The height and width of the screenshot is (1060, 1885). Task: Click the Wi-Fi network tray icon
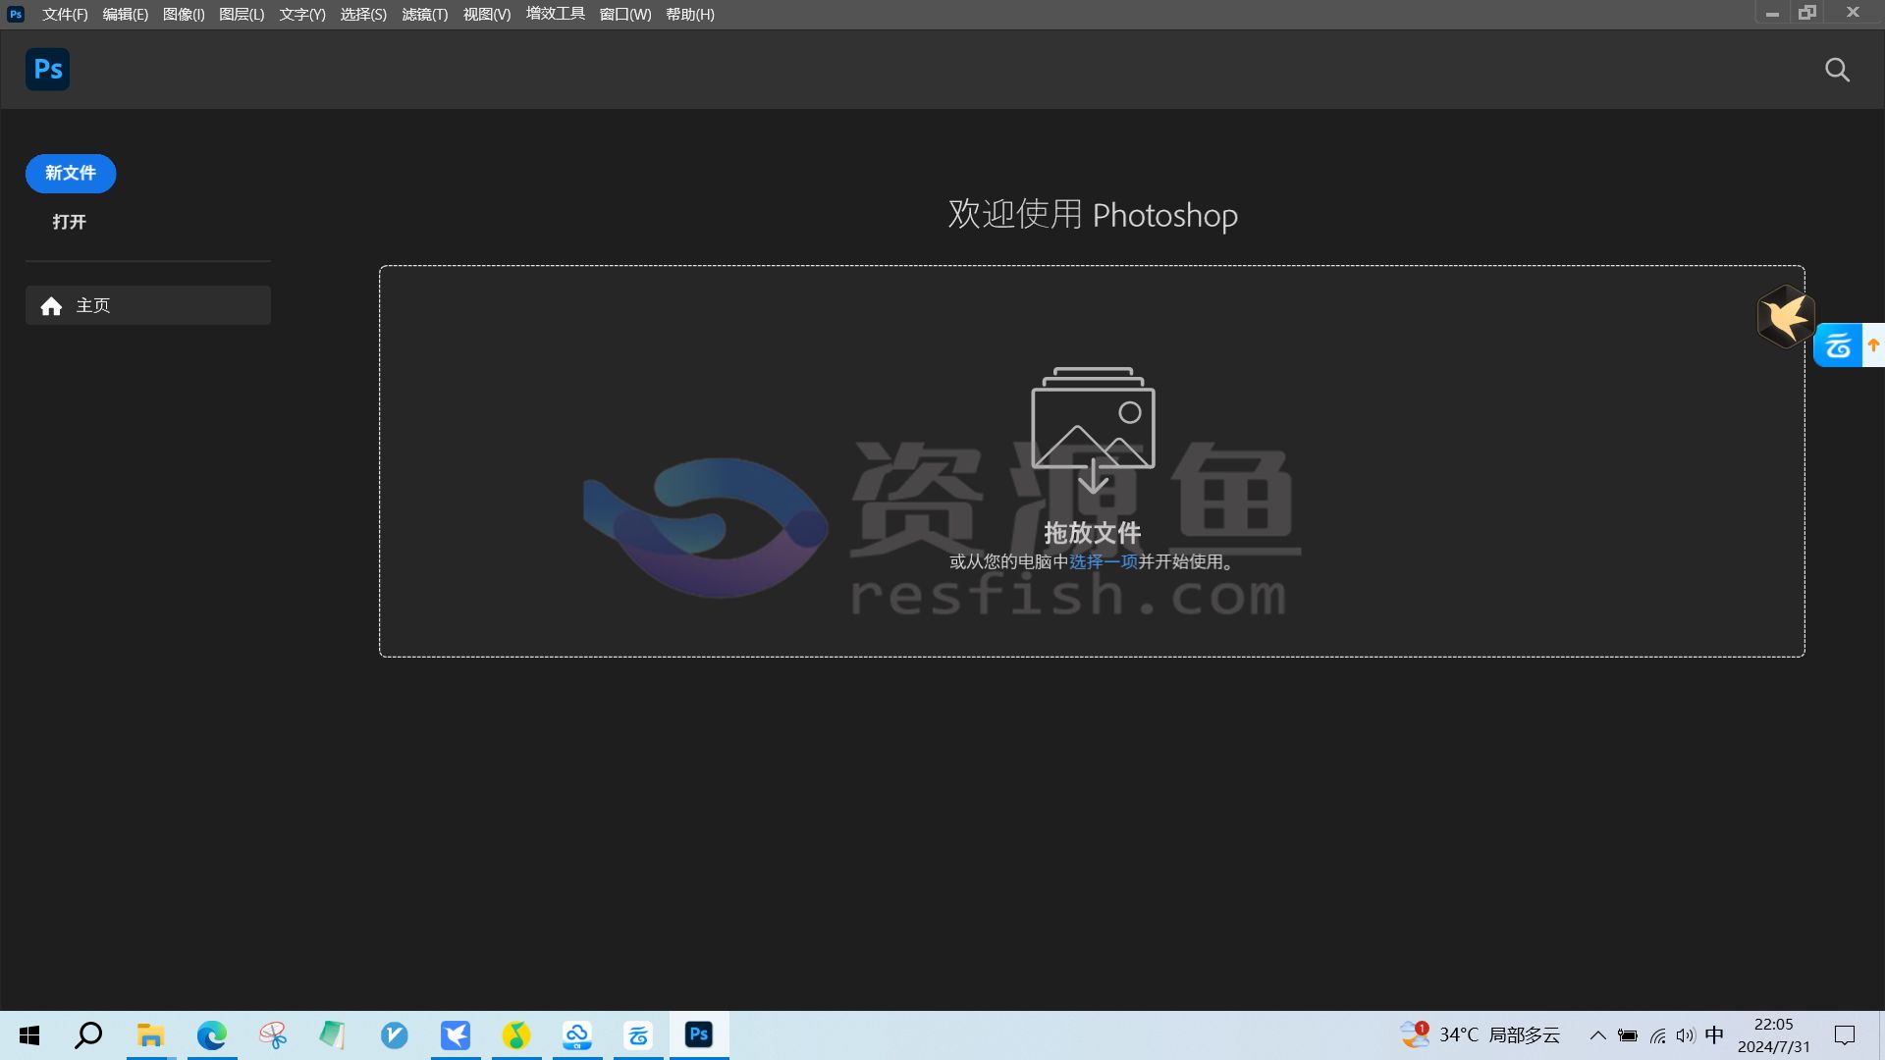pyautogui.click(x=1658, y=1035)
